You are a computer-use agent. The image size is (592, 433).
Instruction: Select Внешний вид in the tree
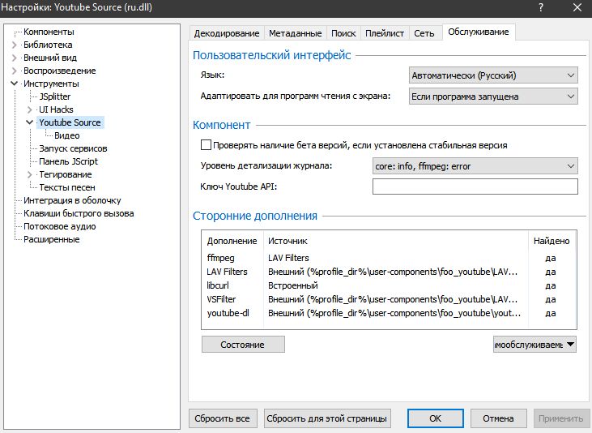tap(50, 58)
